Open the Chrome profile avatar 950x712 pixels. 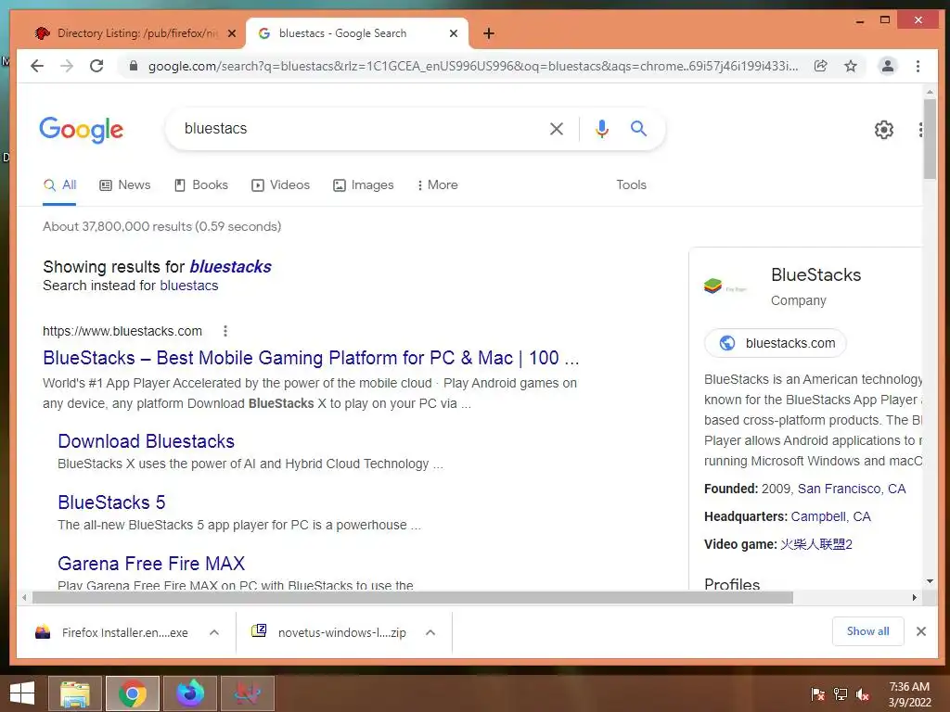pos(888,66)
